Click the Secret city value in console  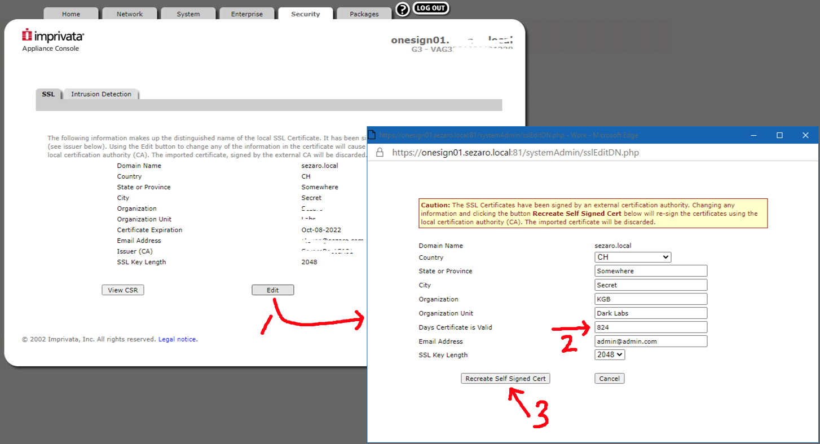[x=311, y=198]
